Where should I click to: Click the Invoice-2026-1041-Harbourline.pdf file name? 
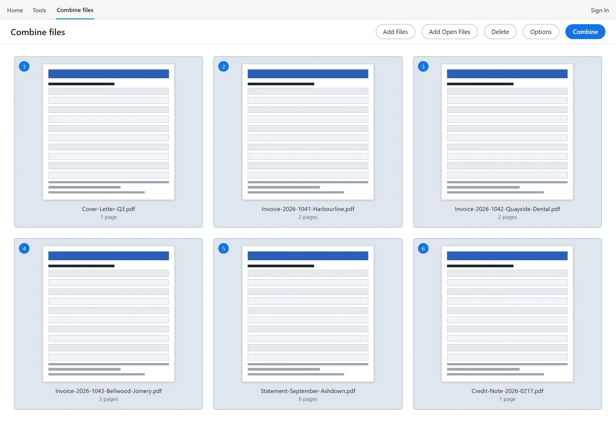pos(308,209)
